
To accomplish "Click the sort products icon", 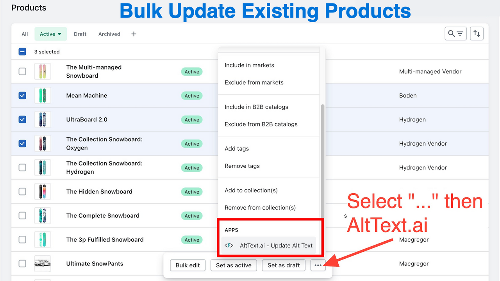I will [477, 34].
